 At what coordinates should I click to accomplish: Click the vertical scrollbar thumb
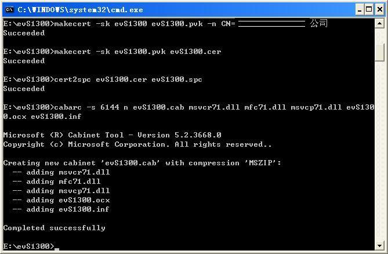(379, 52)
